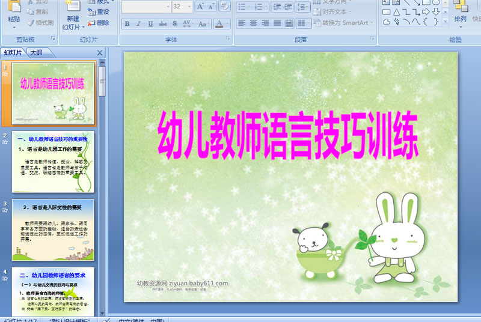Apply Italic formatting
Viewport: 481px width, 322px height.
139,23
